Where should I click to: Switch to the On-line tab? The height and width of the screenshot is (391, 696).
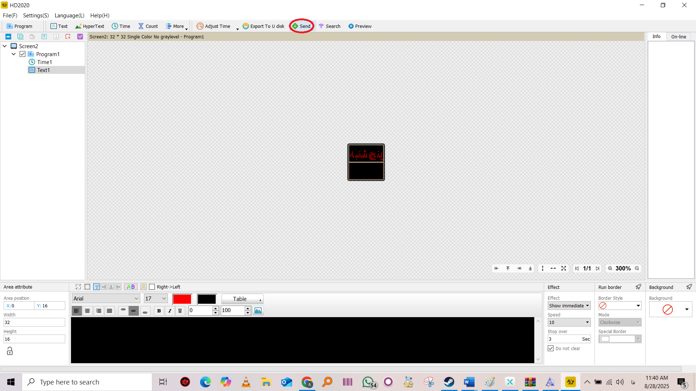[678, 37]
